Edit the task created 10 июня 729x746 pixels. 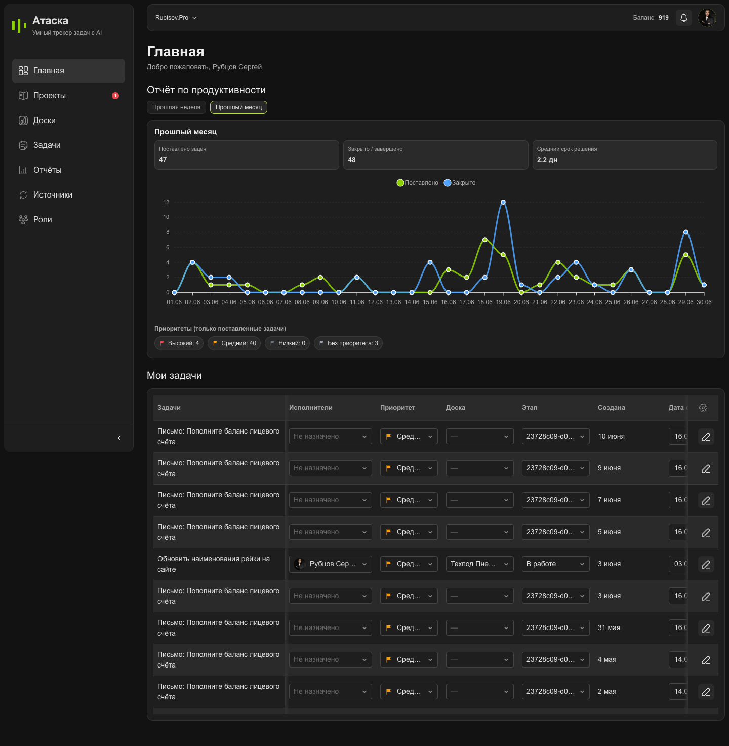pos(706,437)
